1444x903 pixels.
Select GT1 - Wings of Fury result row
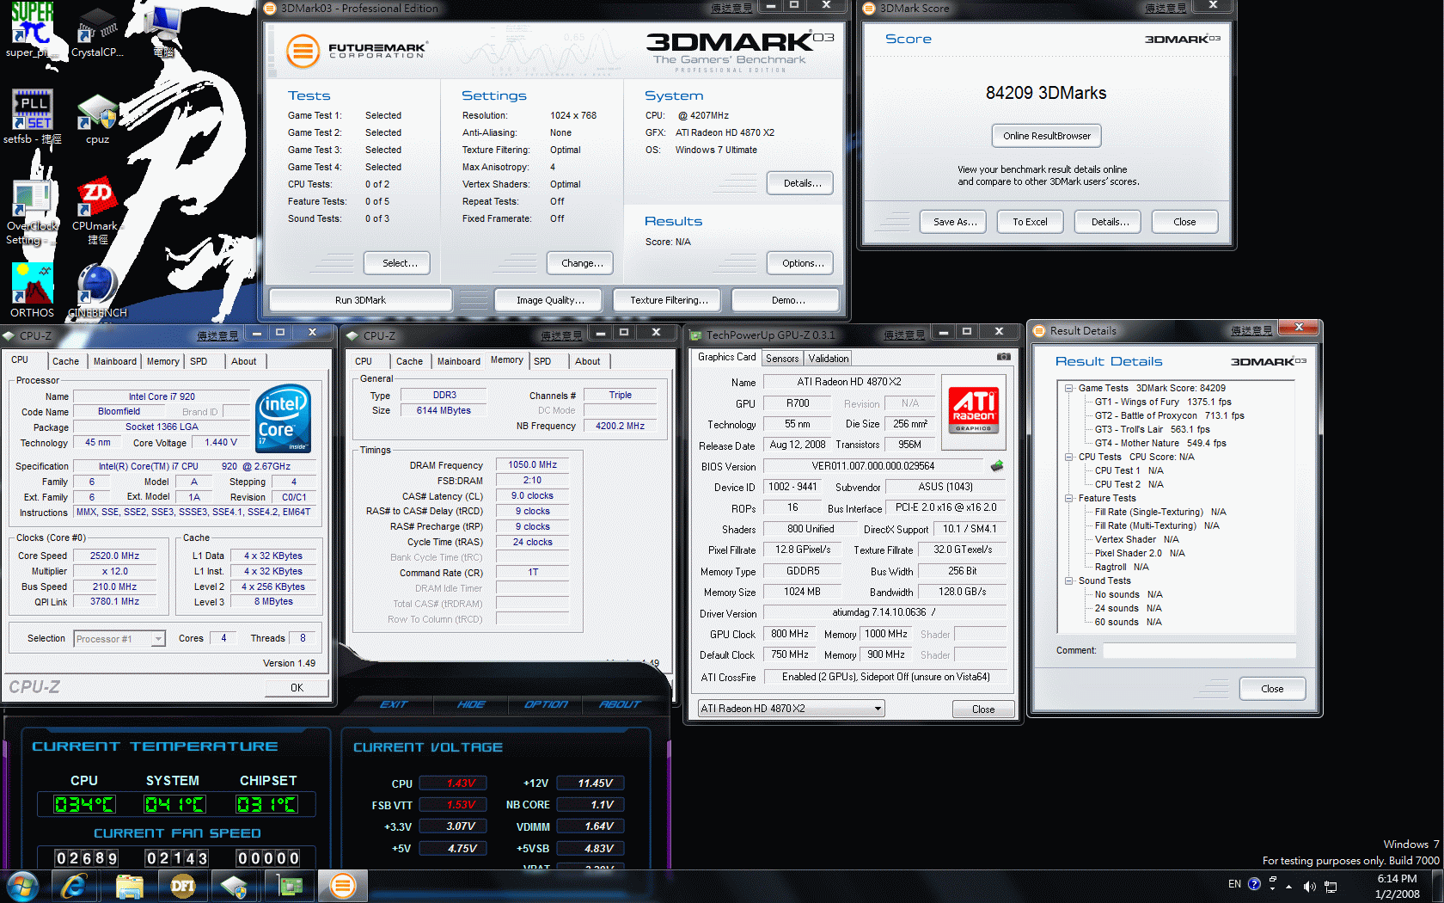(x=1162, y=402)
